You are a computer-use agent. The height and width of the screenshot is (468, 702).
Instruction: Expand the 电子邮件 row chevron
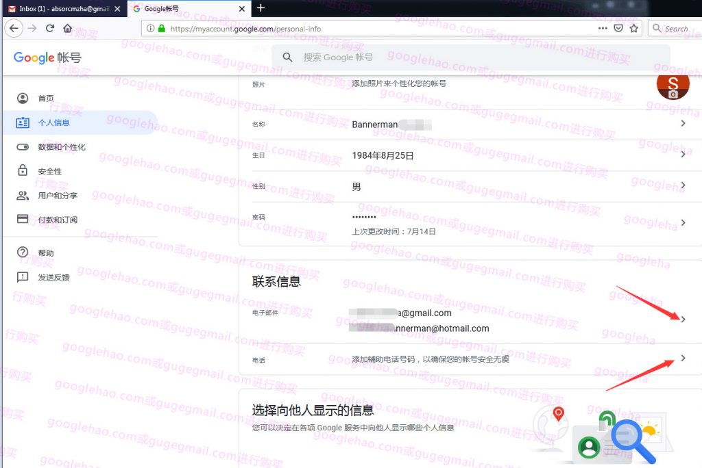pos(683,319)
